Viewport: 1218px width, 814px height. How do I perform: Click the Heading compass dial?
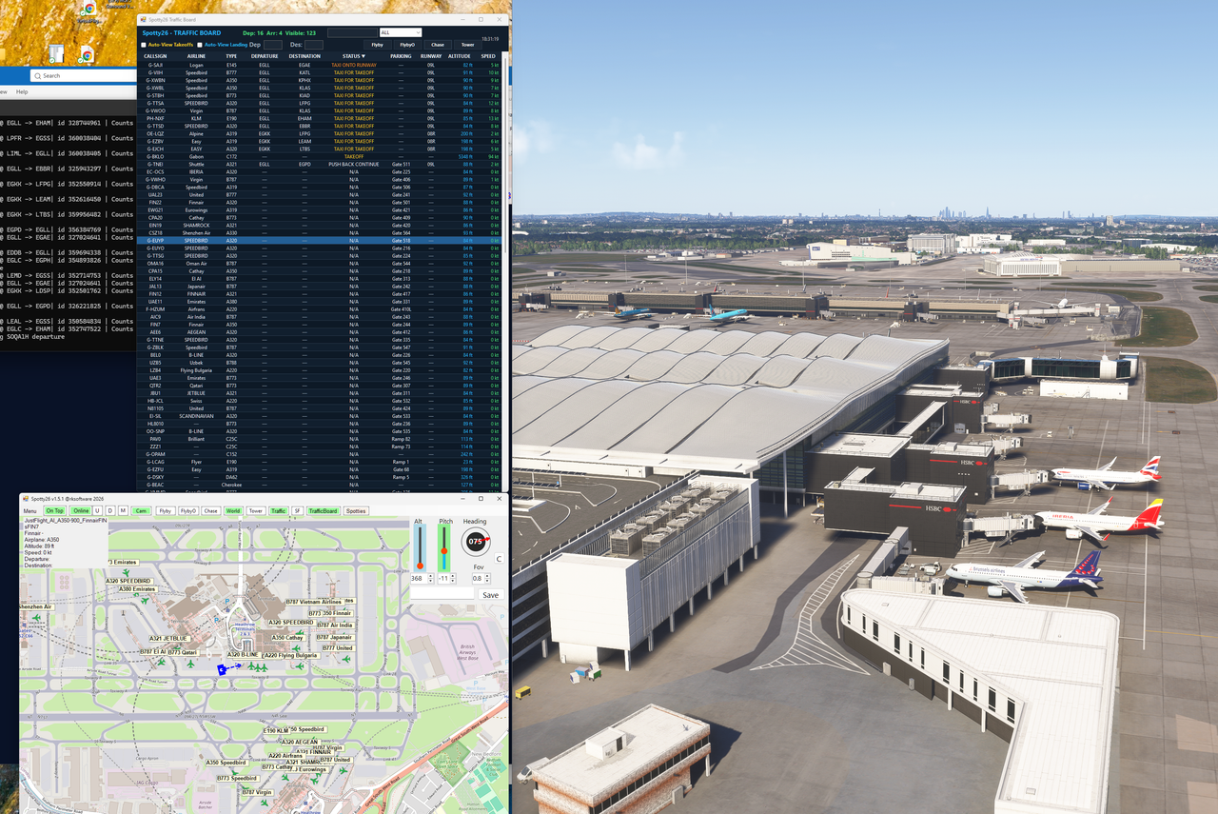[x=475, y=542]
